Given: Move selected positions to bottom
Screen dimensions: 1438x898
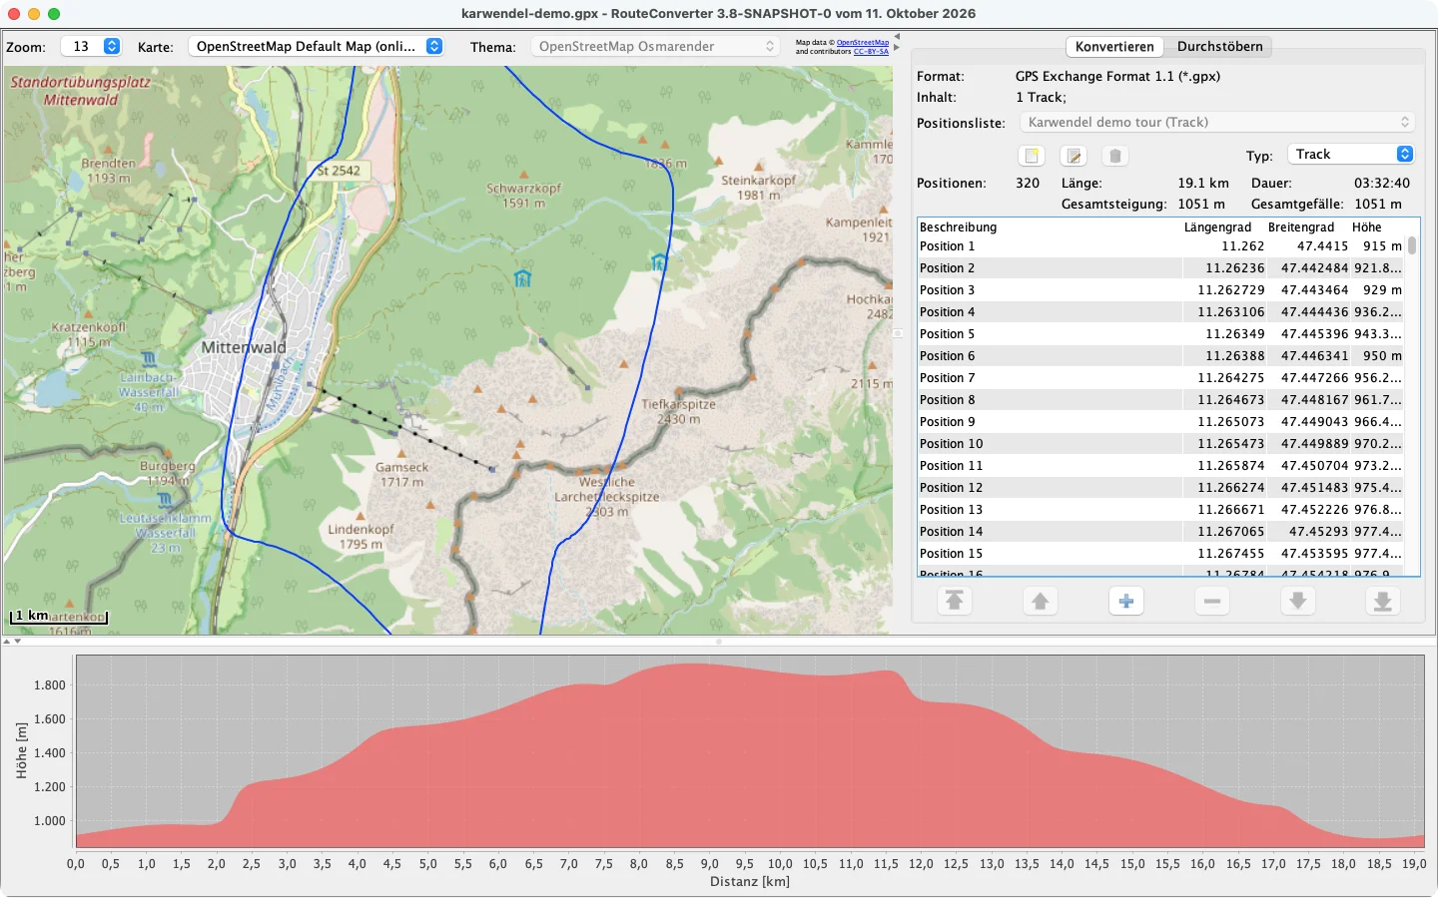Looking at the screenshot, I should (1383, 601).
